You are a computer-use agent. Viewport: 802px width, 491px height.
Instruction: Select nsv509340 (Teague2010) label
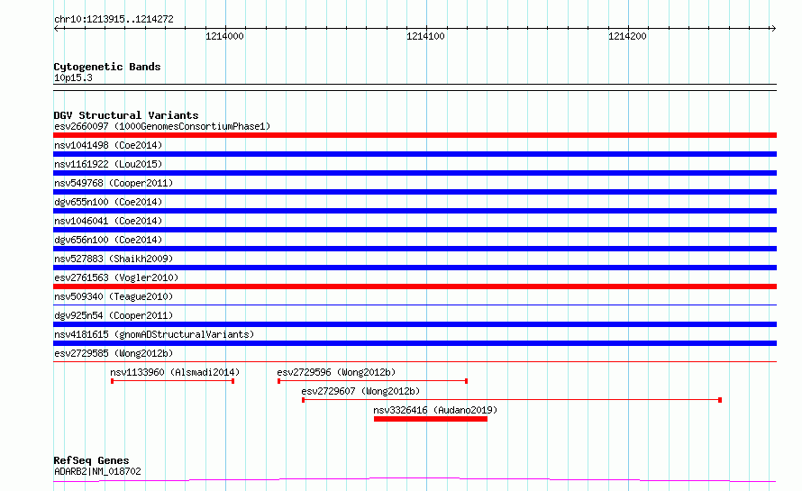point(114,296)
